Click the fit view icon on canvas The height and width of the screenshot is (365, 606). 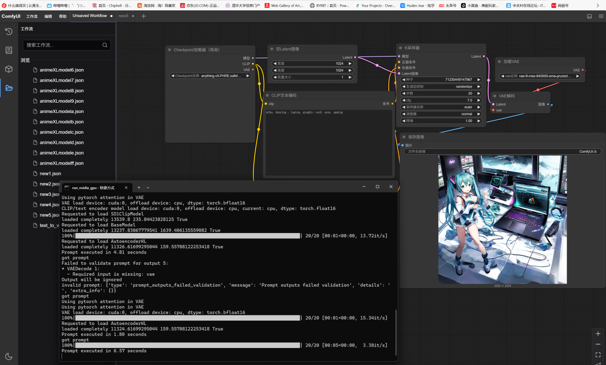(598, 355)
